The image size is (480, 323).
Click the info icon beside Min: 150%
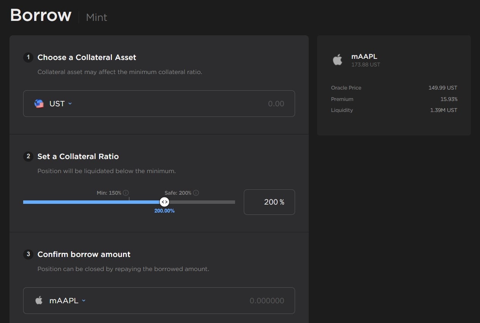(126, 193)
